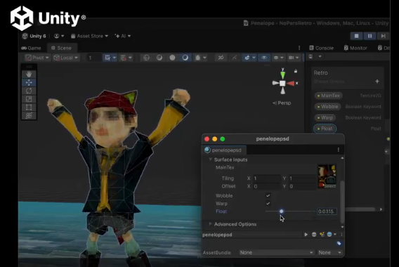Step forward one frame

tap(383, 36)
